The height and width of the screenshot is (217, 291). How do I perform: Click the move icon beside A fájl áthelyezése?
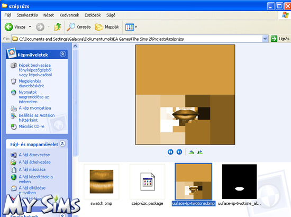pyautogui.click(x=13, y=162)
